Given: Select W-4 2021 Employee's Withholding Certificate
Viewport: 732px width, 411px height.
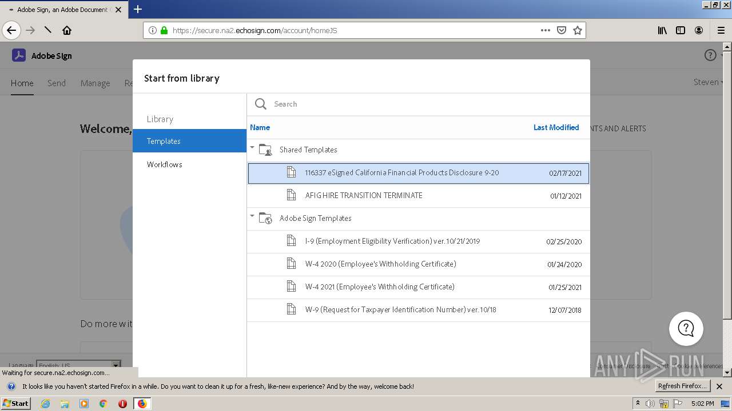Looking at the screenshot, I should pyautogui.click(x=418, y=287).
